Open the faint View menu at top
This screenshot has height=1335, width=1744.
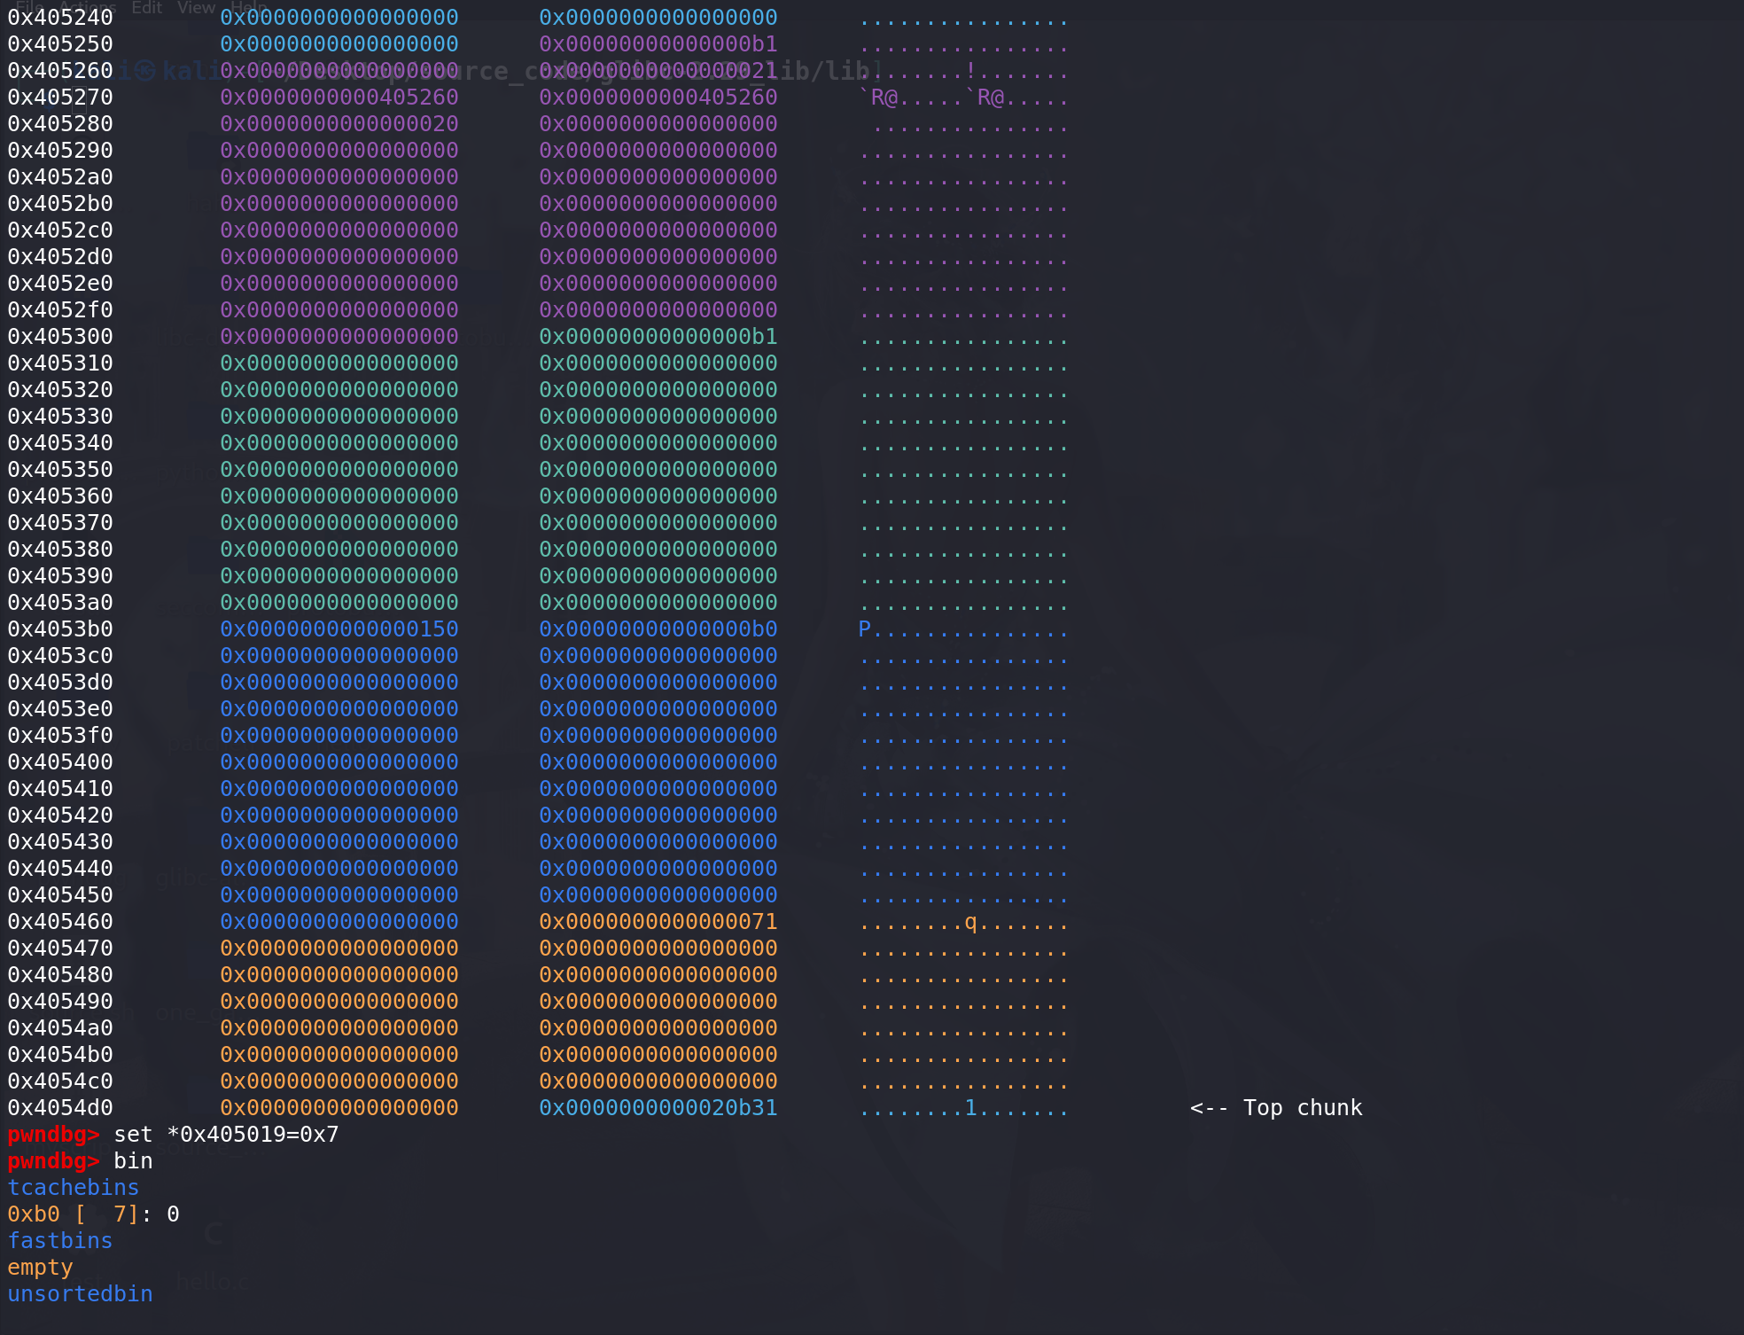pyautogui.click(x=196, y=7)
